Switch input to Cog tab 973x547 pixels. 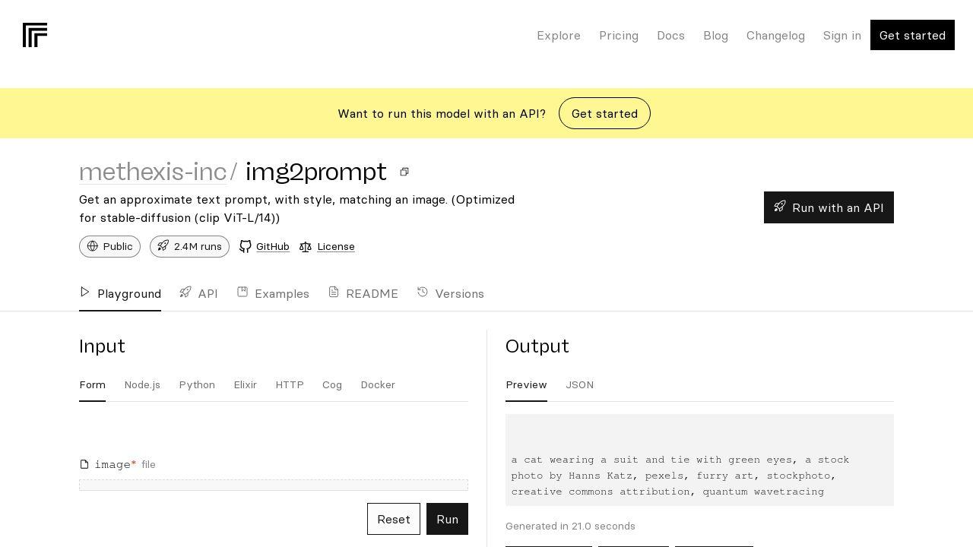(x=332, y=384)
